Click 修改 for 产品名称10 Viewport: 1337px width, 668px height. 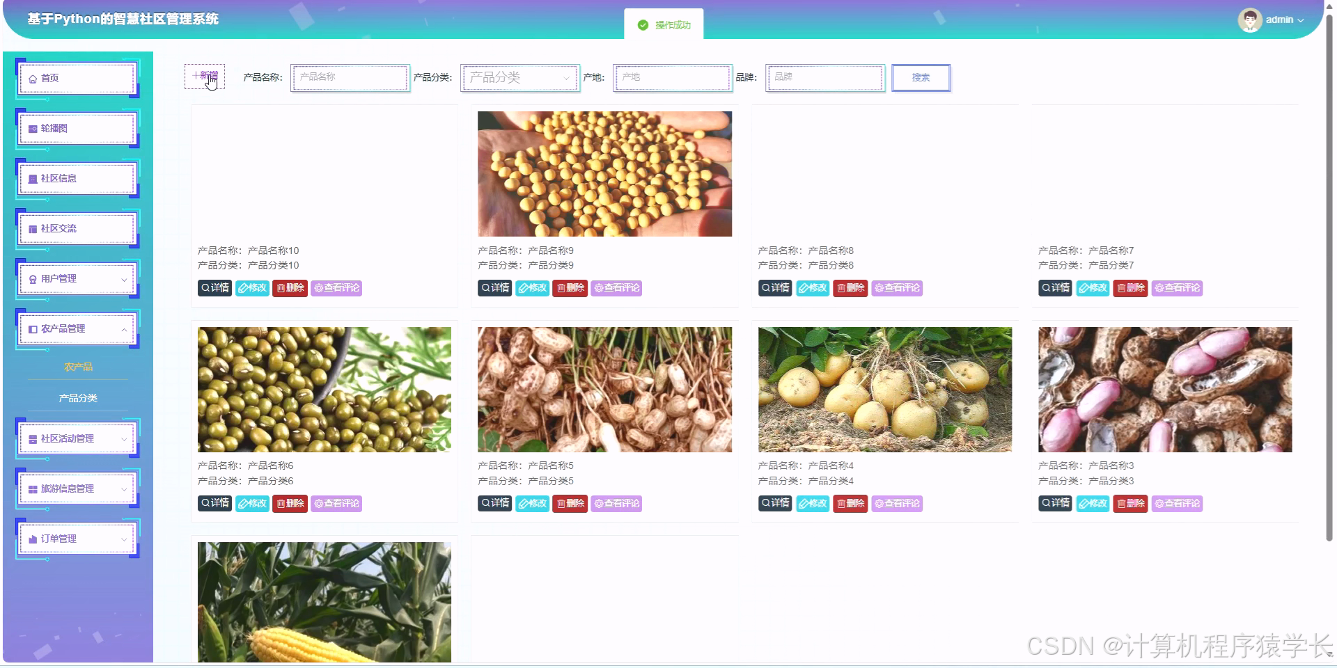pos(252,288)
